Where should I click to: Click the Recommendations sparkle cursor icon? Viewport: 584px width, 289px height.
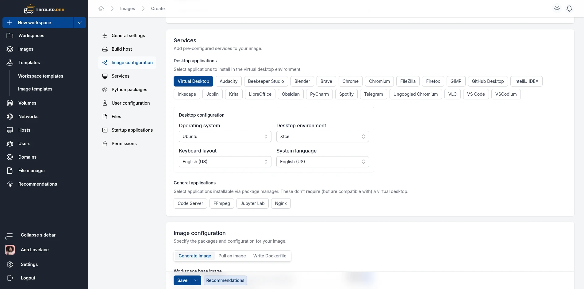(x=10, y=184)
